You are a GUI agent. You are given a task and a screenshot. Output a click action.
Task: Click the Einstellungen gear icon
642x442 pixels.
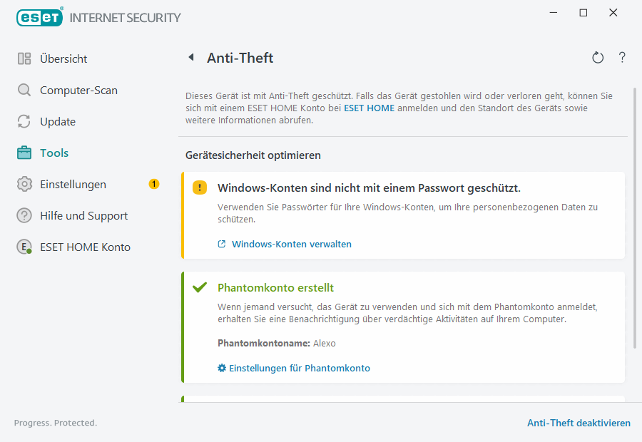24,184
